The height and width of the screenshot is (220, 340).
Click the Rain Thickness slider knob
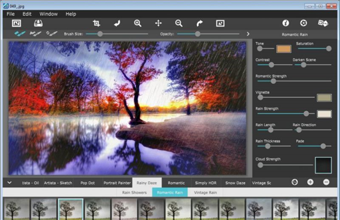[x=268, y=146]
